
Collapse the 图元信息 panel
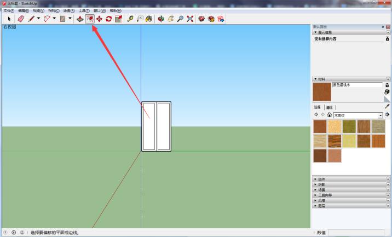pos(315,32)
